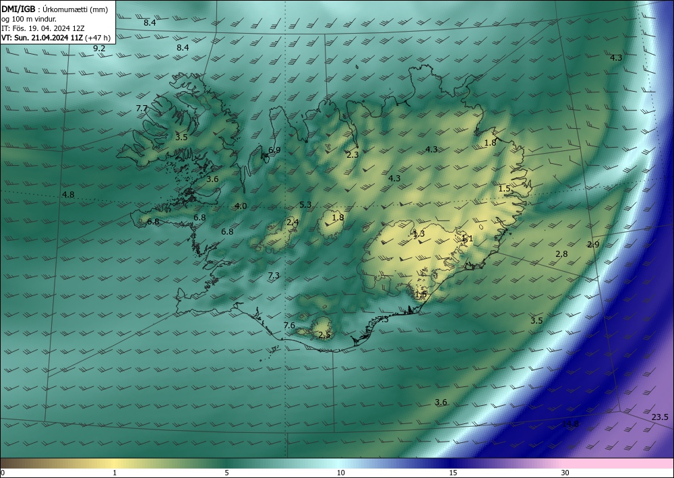The height and width of the screenshot is (478, 674).
Task: Click the 1.3 value on Vatnajökull
Action: pos(419,234)
